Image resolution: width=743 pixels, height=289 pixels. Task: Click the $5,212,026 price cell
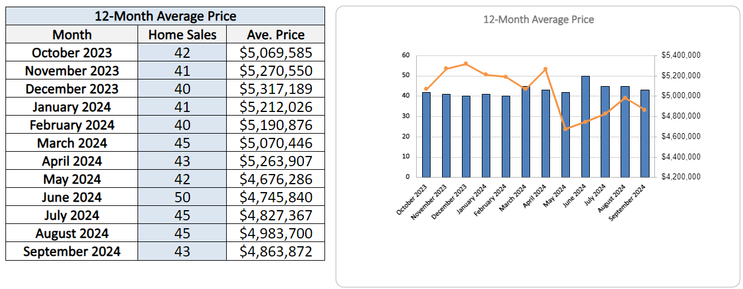coord(276,107)
